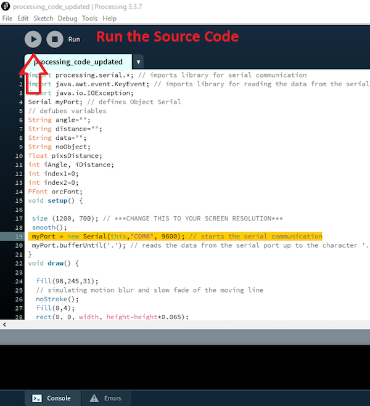Click the black console output area
The image size is (370, 406).
pos(185,367)
